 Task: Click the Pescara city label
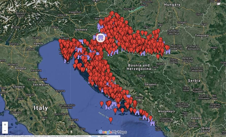click(73, 120)
